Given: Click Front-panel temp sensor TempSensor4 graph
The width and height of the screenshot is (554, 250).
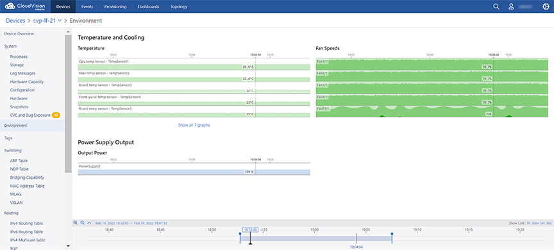Looking at the screenshot, I should (x=194, y=99).
